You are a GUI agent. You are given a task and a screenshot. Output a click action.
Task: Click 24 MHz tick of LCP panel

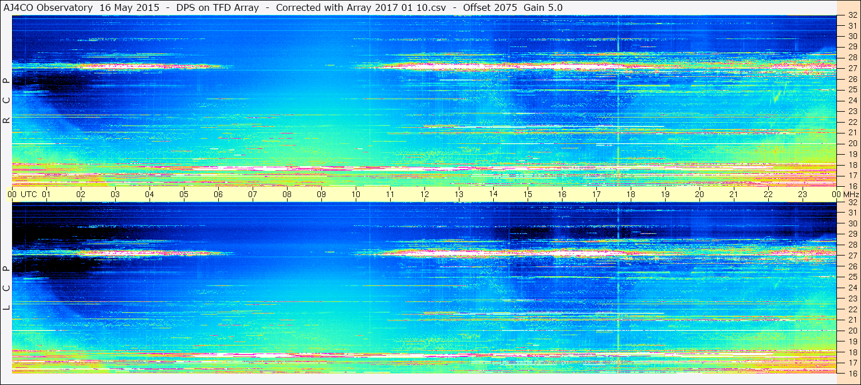[852, 288]
